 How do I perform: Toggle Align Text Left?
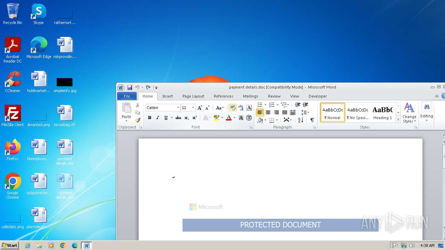pyautogui.click(x=260, y=112)
